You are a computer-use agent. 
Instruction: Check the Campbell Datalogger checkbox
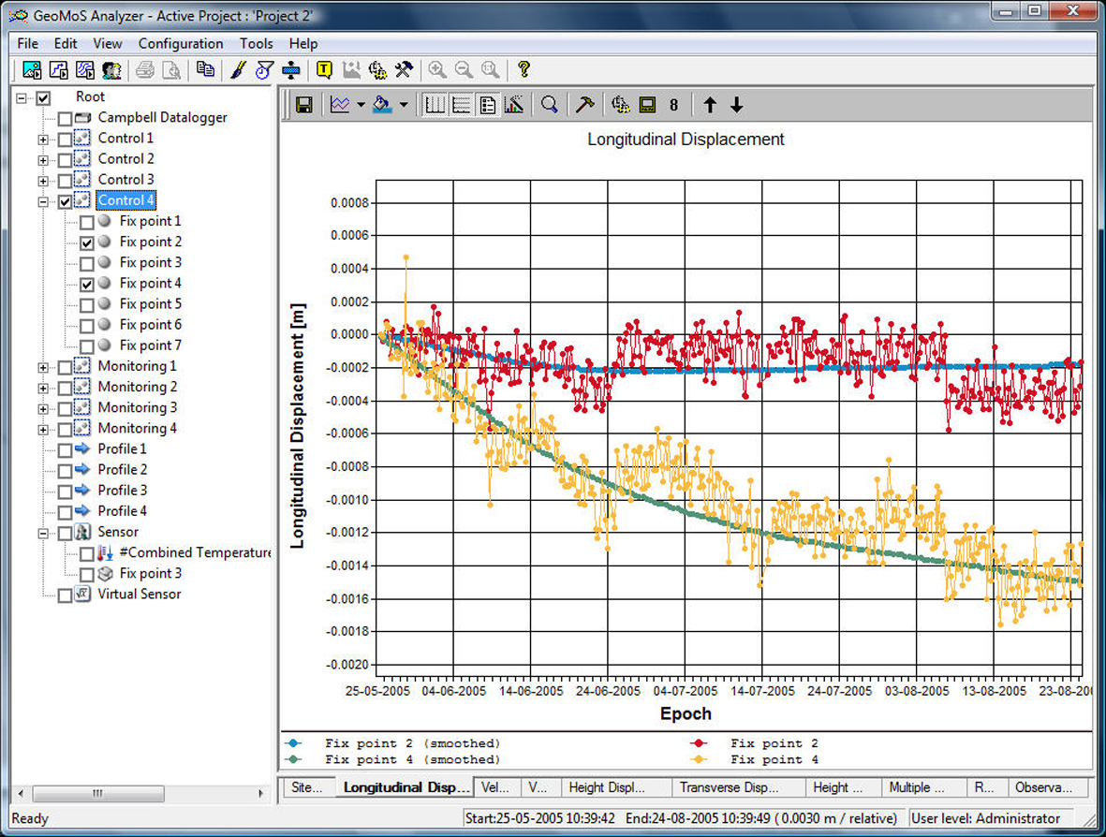[65, 119]
